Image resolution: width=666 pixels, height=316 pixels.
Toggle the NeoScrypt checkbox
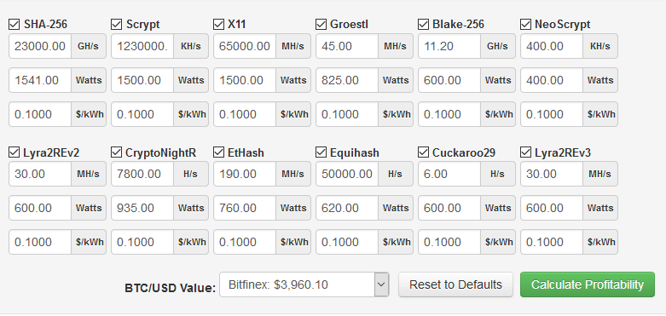pyautogui.click(x=526, y=25)
